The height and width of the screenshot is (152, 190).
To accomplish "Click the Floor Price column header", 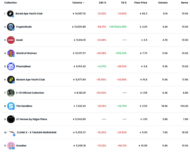I will point(141,3).
